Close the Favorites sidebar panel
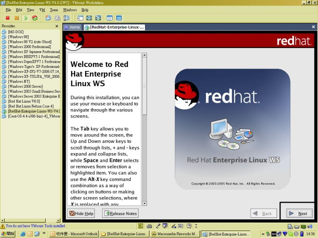318x238 pixels. pos(57,26)
